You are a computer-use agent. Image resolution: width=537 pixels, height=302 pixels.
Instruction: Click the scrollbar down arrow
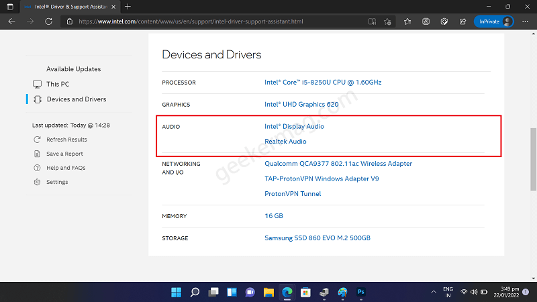[x=533, y=279]
